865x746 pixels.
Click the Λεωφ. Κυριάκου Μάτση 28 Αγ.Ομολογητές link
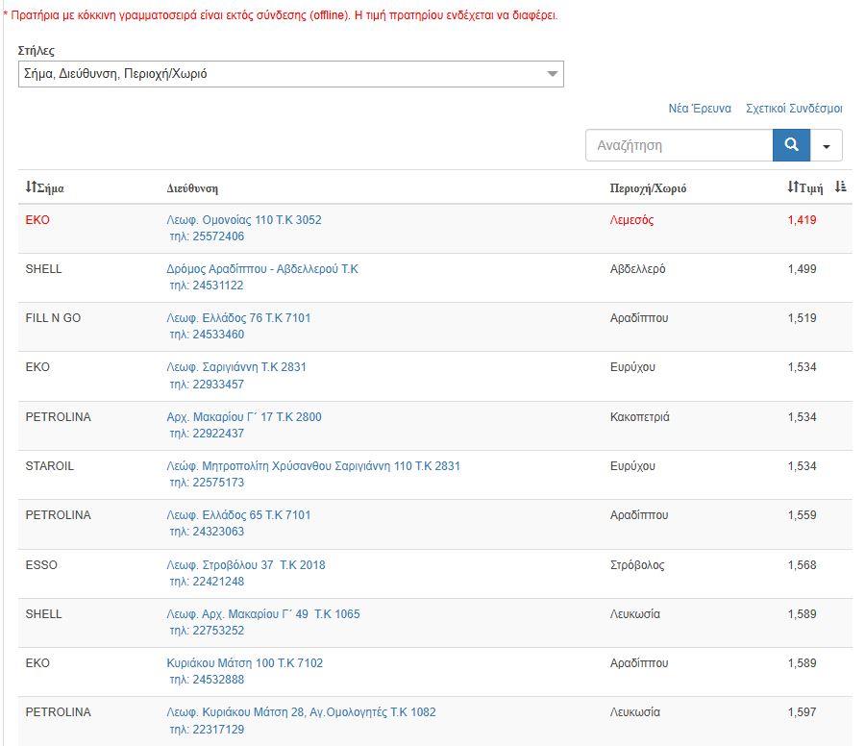click(301, 712)
